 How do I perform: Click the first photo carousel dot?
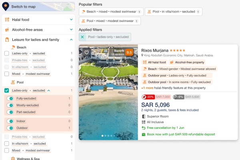102,136
